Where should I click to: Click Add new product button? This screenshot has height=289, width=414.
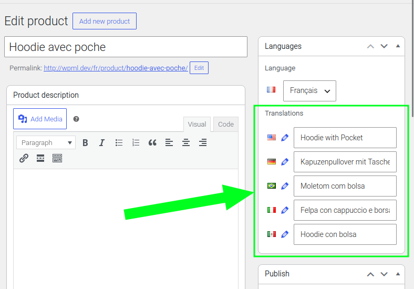click(x=105, y=21)
